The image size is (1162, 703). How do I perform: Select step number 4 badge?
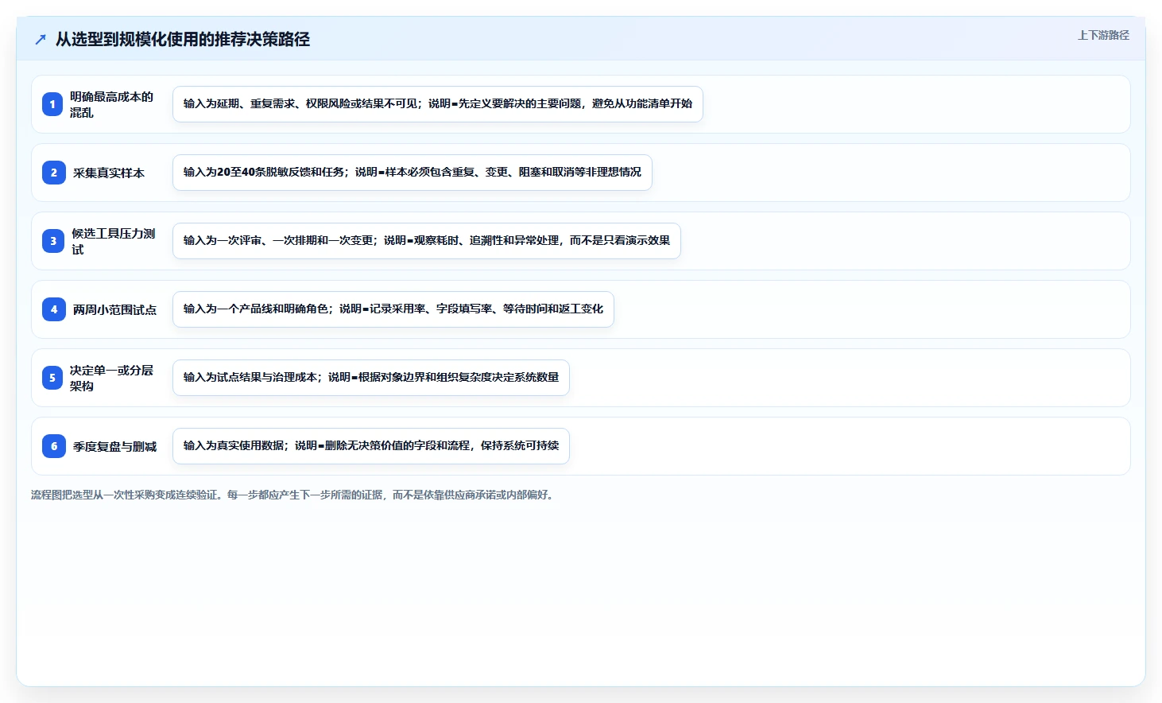54,309
